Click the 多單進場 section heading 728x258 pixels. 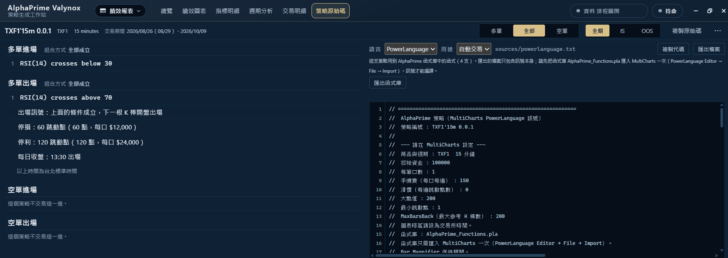(22, 49)
